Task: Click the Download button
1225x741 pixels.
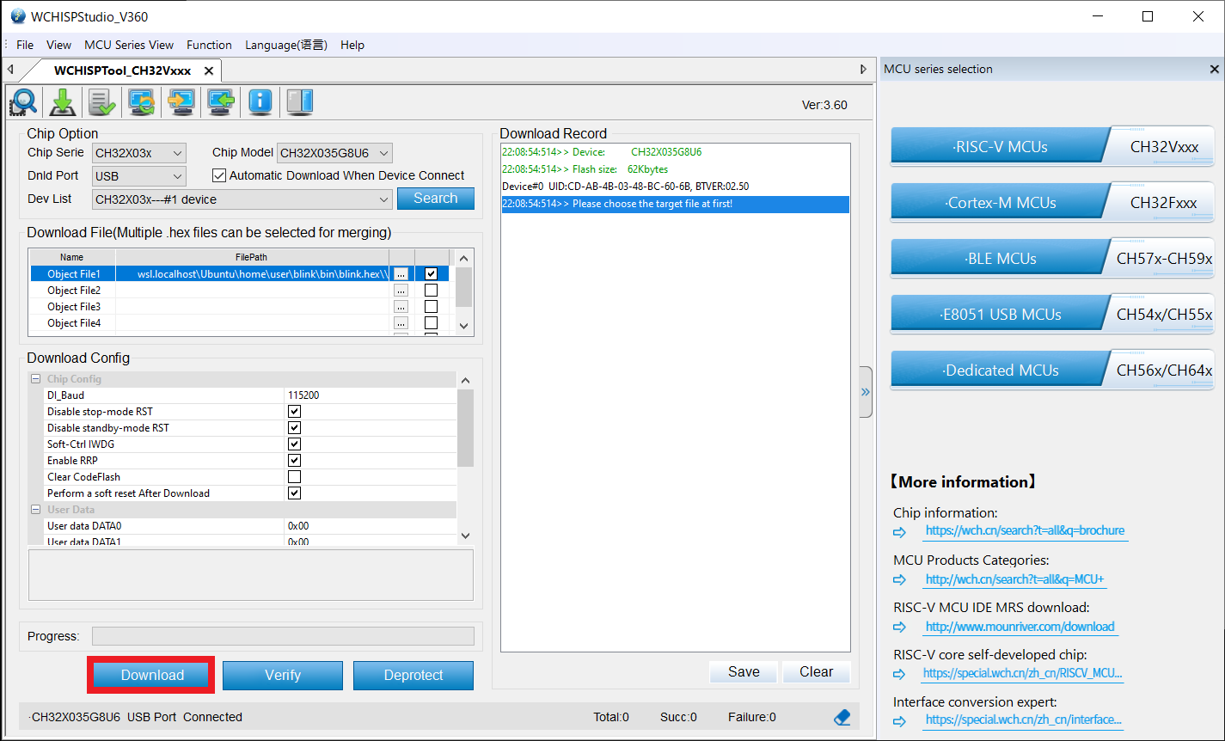Action: click(x=152, y=676)
